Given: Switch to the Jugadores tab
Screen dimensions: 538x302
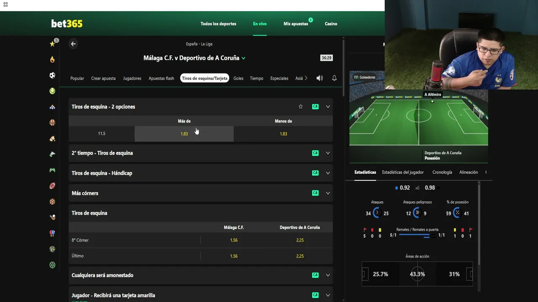Looking at the screenshot, I should click(x=132, y=78).
